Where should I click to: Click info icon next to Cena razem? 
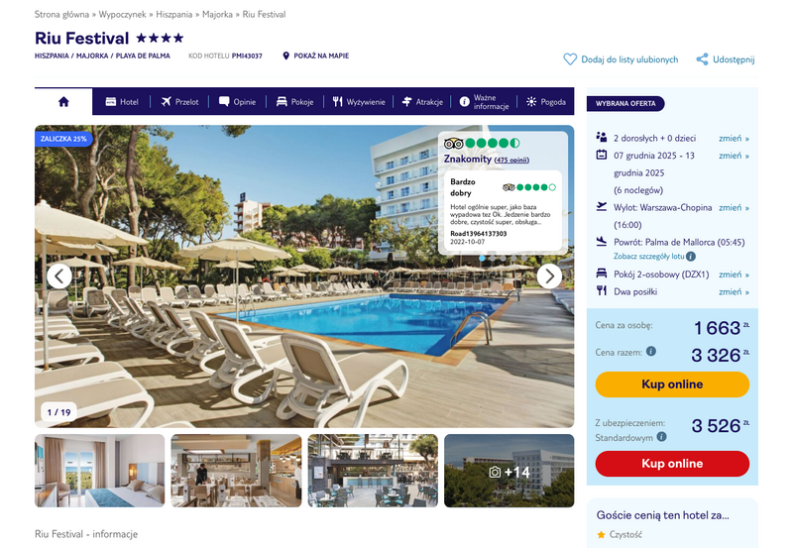651,351
